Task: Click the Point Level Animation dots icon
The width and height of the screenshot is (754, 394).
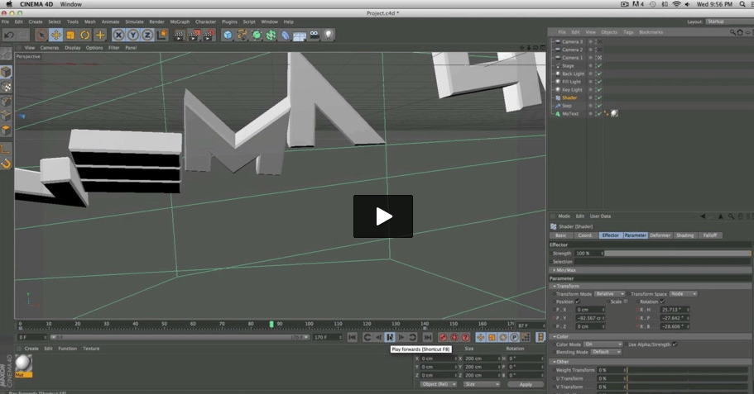Action: click(526, 337)
